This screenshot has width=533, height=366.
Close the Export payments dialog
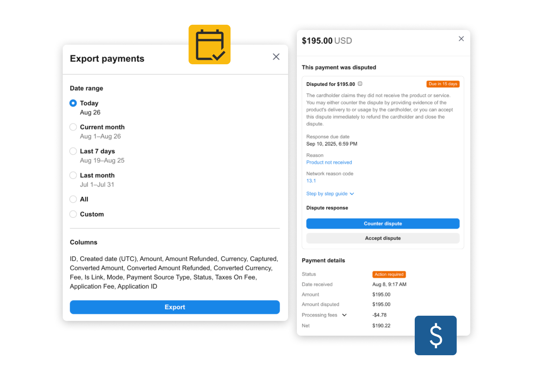coord(276,57)
